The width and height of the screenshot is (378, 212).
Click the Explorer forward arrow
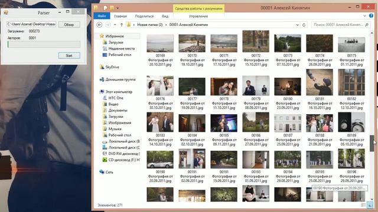coord(108,25)
